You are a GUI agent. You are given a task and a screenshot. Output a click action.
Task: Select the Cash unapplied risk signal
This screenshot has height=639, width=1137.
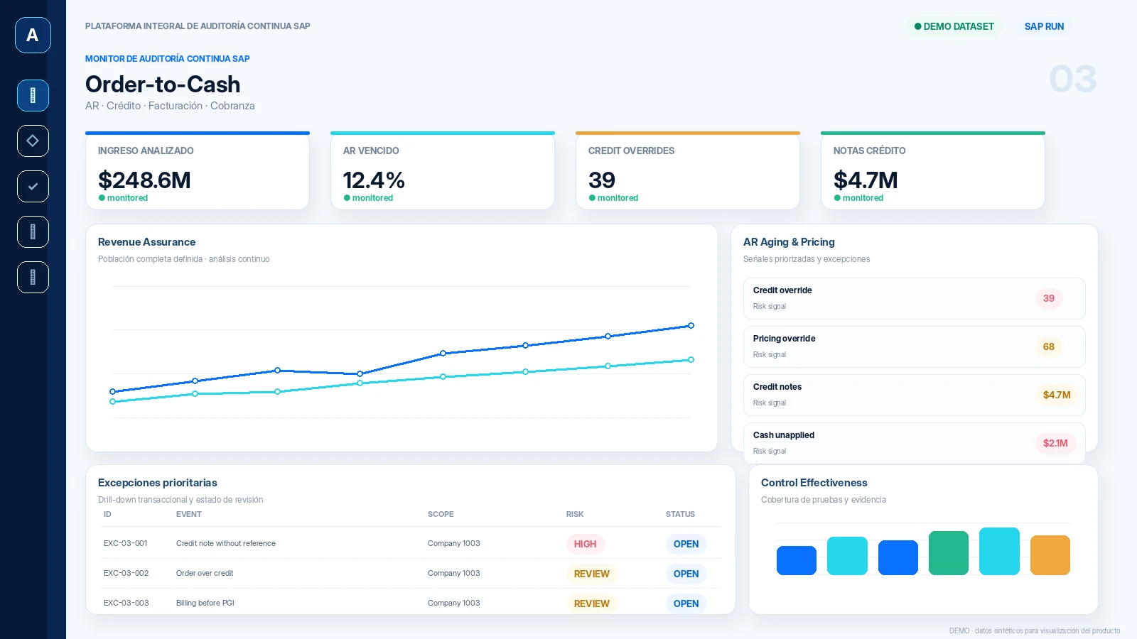915,443
